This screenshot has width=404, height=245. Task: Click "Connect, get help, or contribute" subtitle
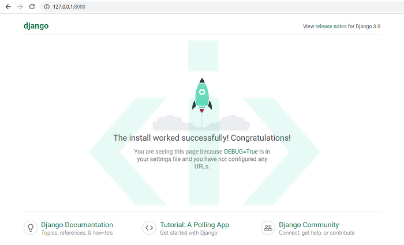click(x=316, y=233)
